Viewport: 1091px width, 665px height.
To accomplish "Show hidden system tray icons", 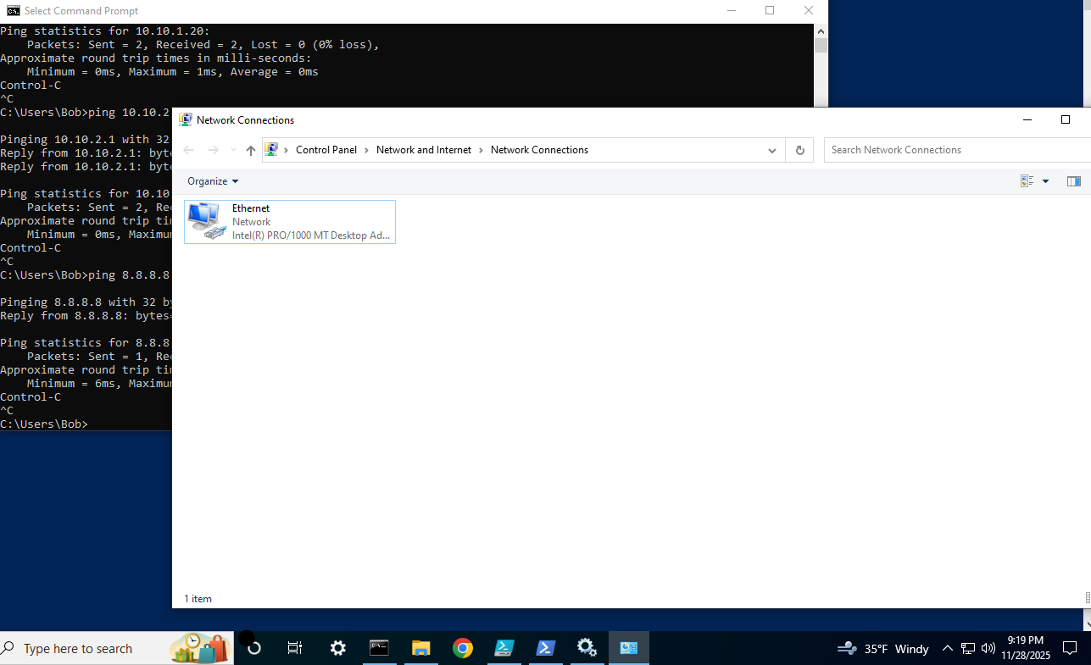I will click(948, 649).
